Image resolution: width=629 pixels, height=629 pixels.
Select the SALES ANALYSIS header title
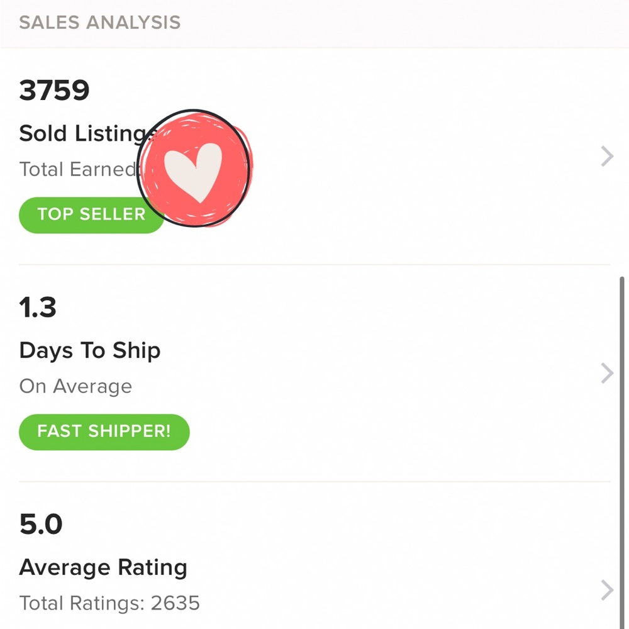coord(99,23)
